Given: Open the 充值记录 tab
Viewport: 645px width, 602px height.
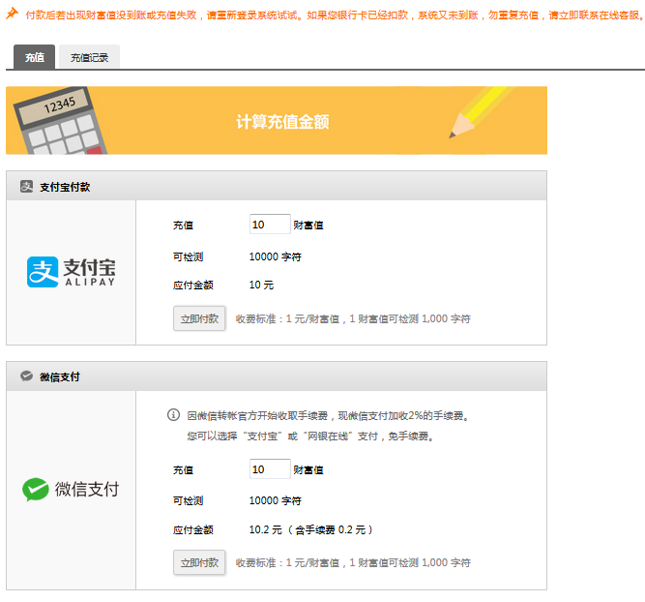Looking at the screenshot, I should 89,57.
